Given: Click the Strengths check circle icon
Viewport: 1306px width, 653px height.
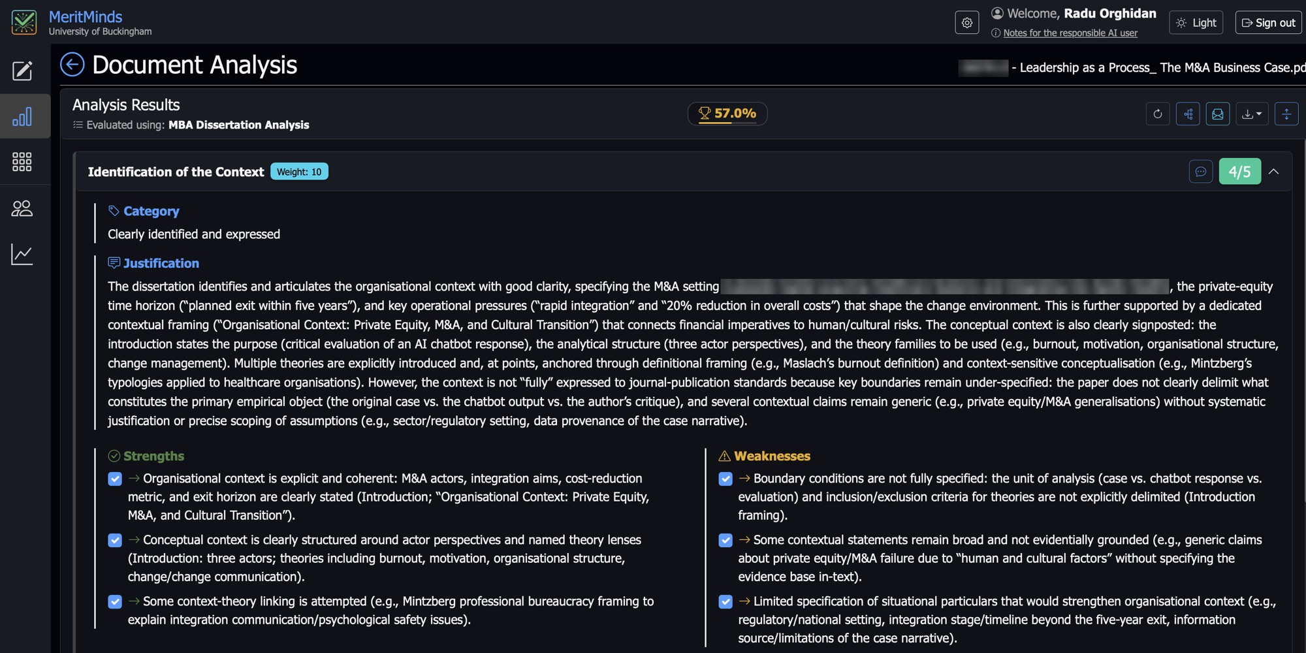Looking at the screenshot, I should [x=114, y=456].
